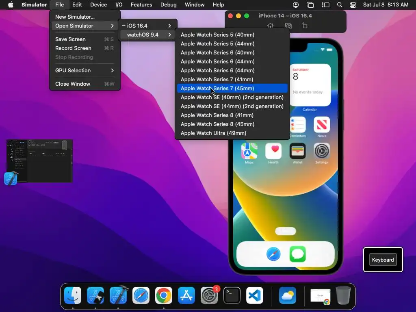Open Health app on the iPhone simulator
Image resolution: width=416 pixels, height=312 pixels.
pos(273,151)
